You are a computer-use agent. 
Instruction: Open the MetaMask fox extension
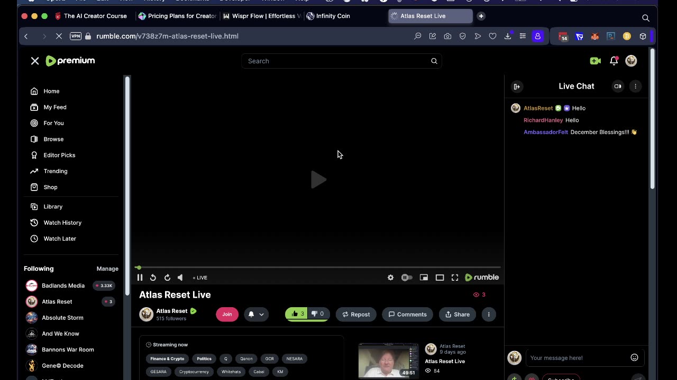coord(595,36)
